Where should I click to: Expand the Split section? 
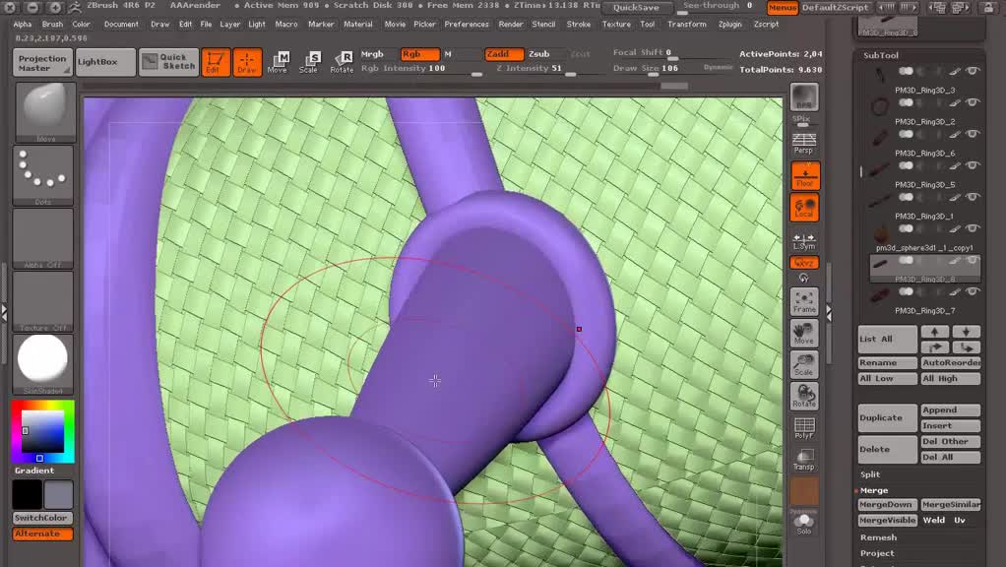tap(870, 474)
